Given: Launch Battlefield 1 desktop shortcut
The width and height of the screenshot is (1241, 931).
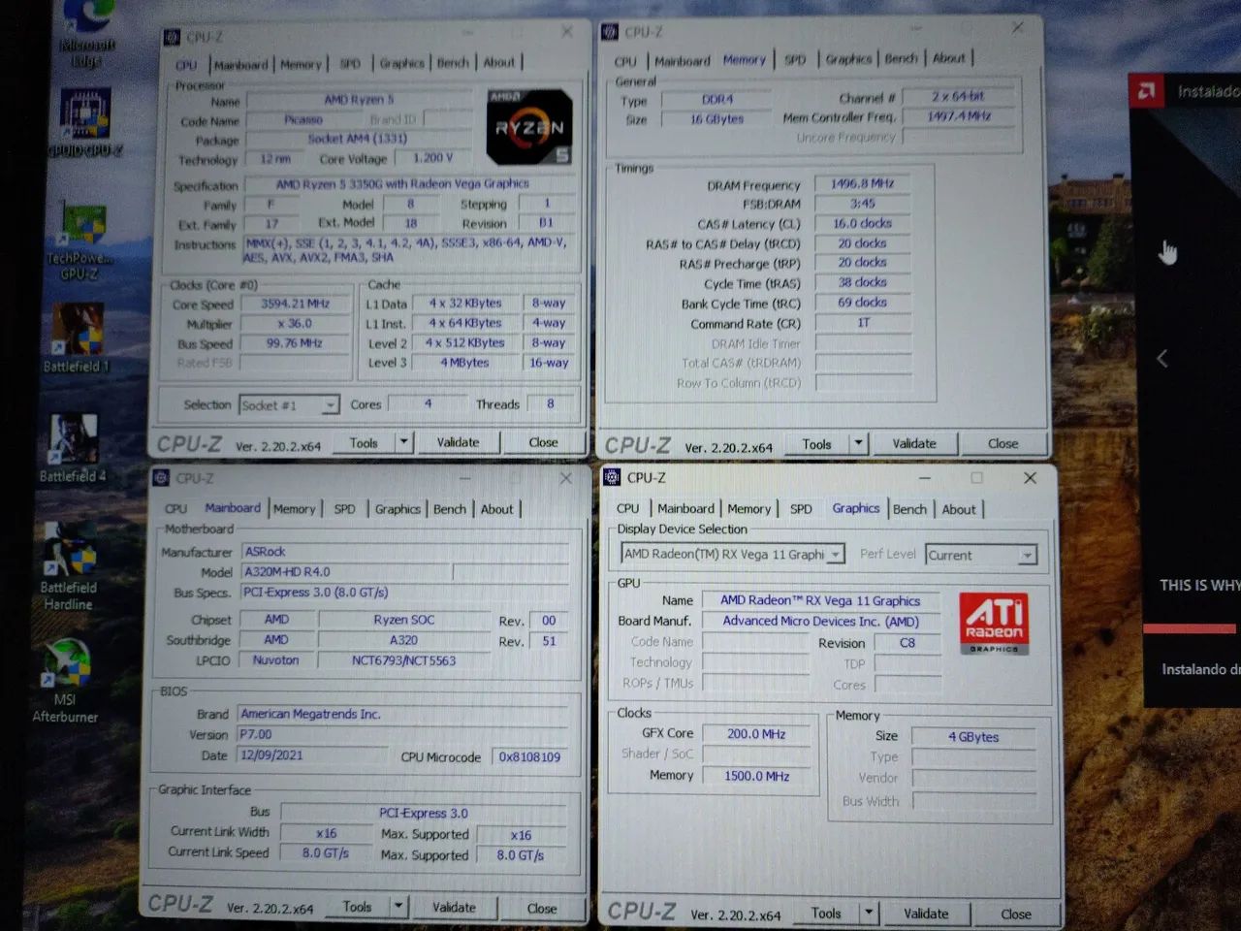Looking at the screenshot, I should click(x=78, y=337).
